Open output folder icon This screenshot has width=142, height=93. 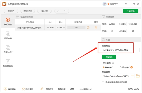pyautogui.click(x=138, y=76)
